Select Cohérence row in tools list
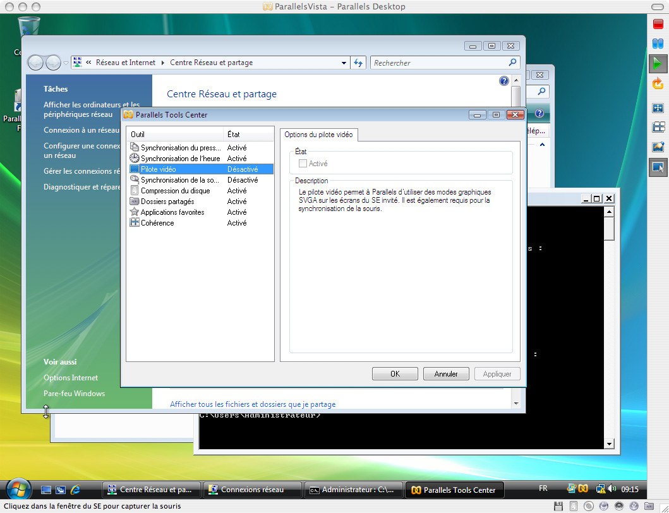The image size is (669, 513). click(x=200, y=223)
